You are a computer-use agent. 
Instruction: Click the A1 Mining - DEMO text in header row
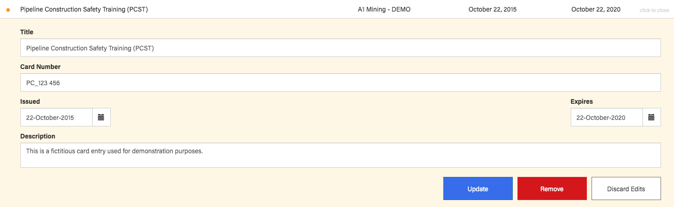384,9
